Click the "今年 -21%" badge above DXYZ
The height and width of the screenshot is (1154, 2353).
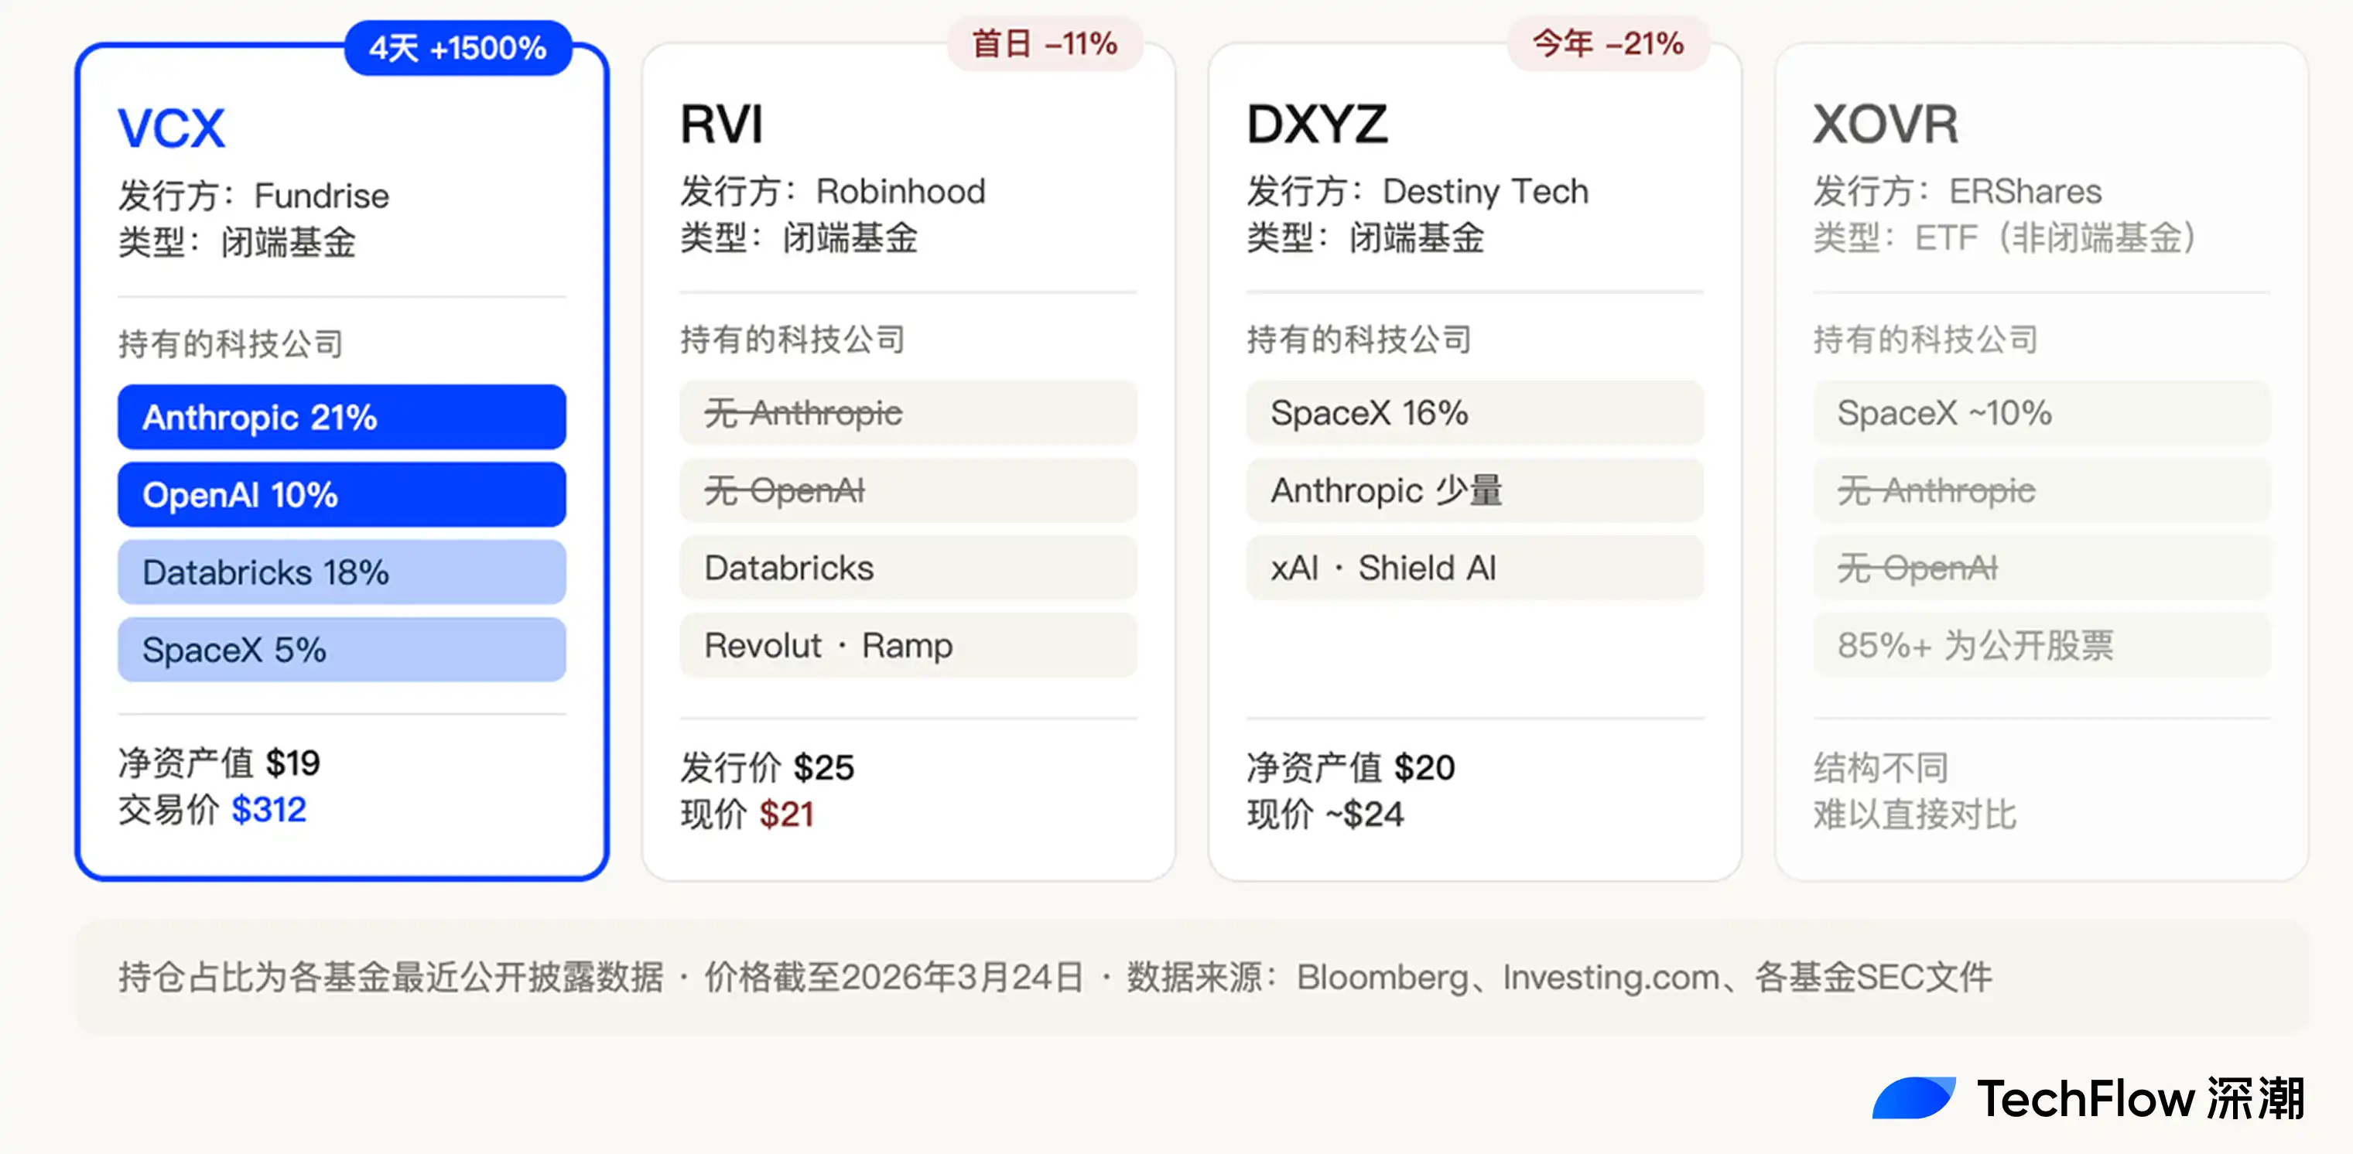(1608, 43)
